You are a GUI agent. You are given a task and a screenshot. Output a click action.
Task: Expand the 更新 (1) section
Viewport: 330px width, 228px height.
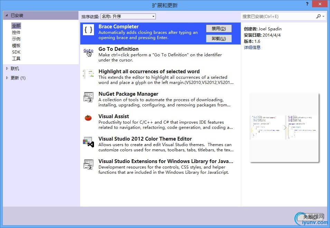(x=7, y=78)
